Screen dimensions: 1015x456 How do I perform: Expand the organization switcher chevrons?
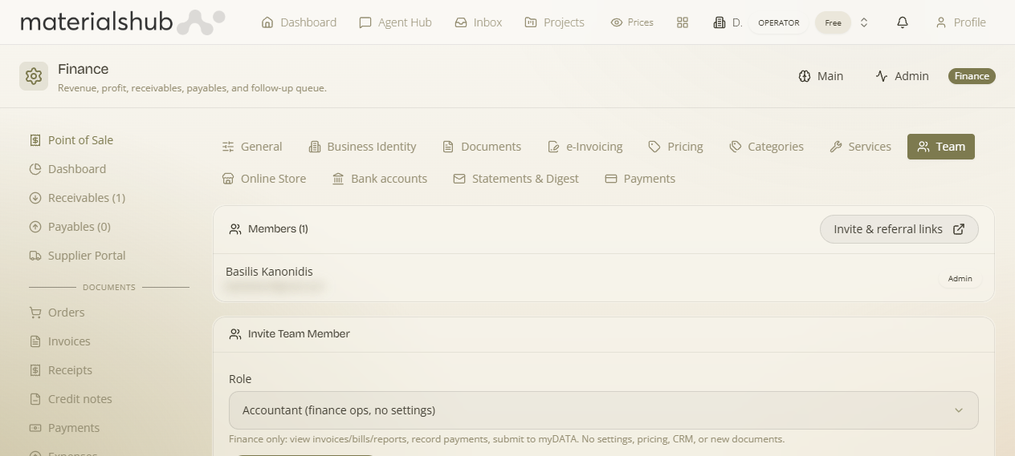[864, 22]
